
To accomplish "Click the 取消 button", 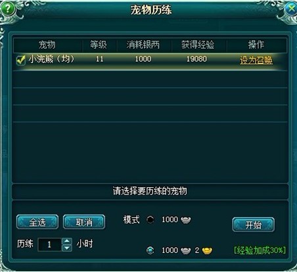I will [84, 222].
